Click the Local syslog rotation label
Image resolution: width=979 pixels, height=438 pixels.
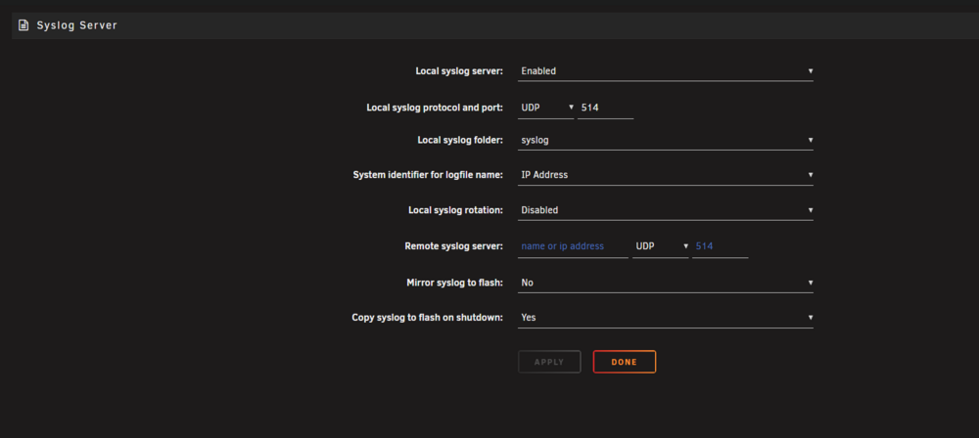pos(456,210)
